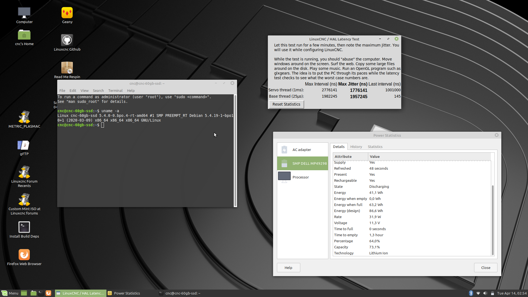The width and height of the screenshot is (528, 297).
Task: Select the Time to empty row
Action: click(412, 235)
